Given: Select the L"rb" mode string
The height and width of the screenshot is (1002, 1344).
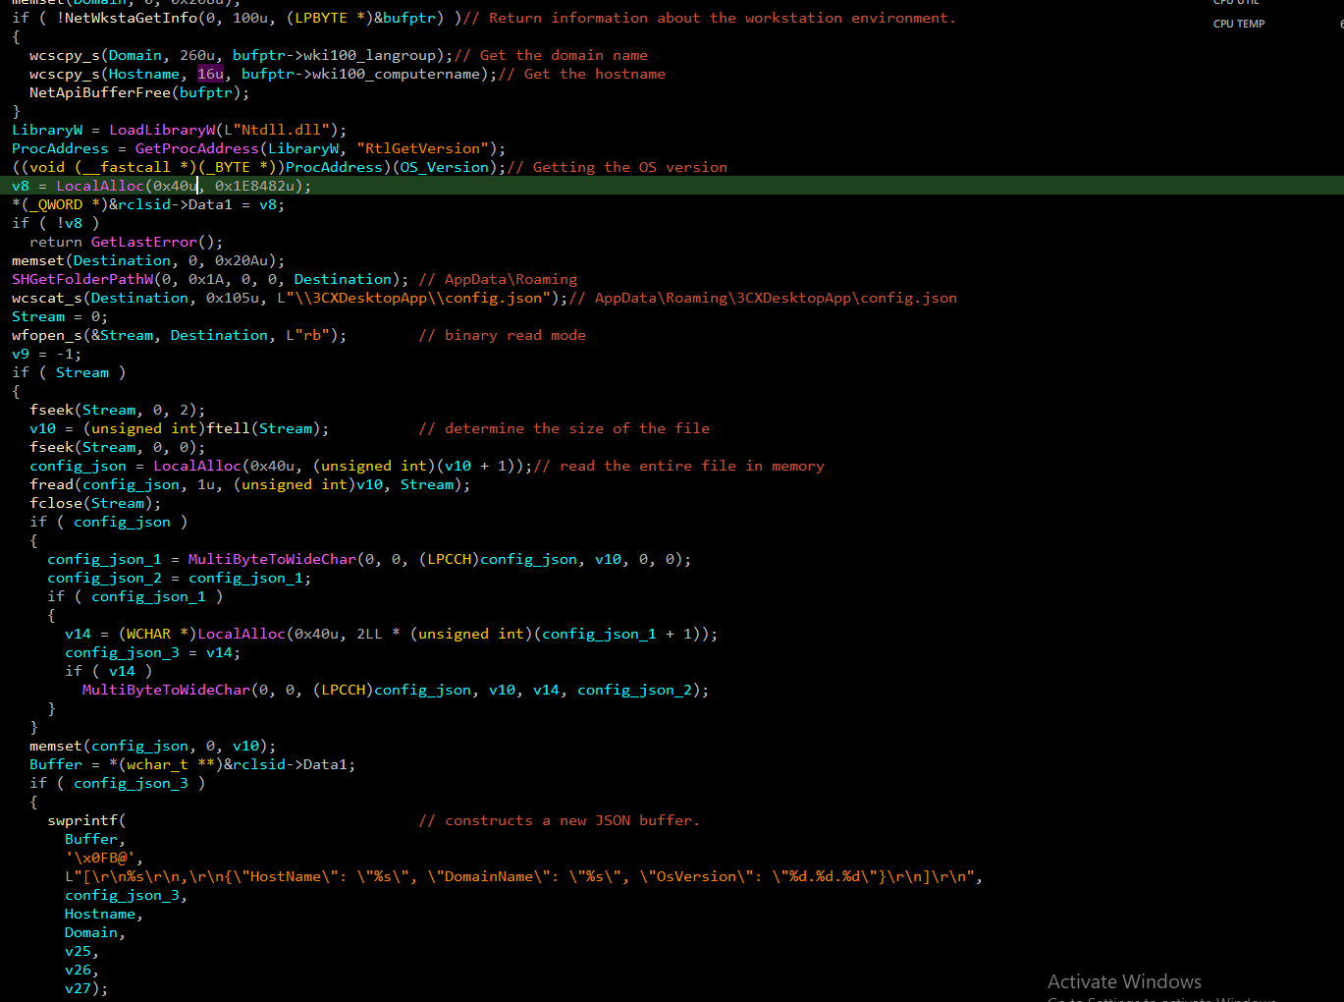Looking at the screenshot, I should [x=307, y=335].
